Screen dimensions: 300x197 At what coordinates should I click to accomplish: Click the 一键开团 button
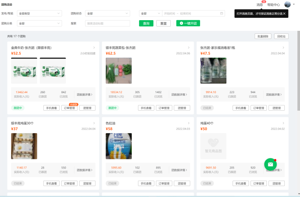click(x=188, y=23)
